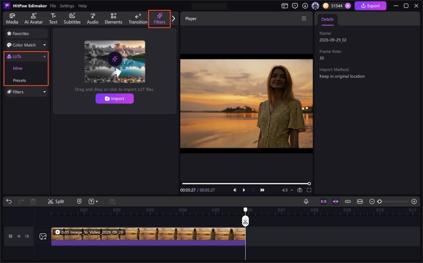This screenshot has height=263, width=423.
Task: Open Favorites category
Action: pos(26,33)
